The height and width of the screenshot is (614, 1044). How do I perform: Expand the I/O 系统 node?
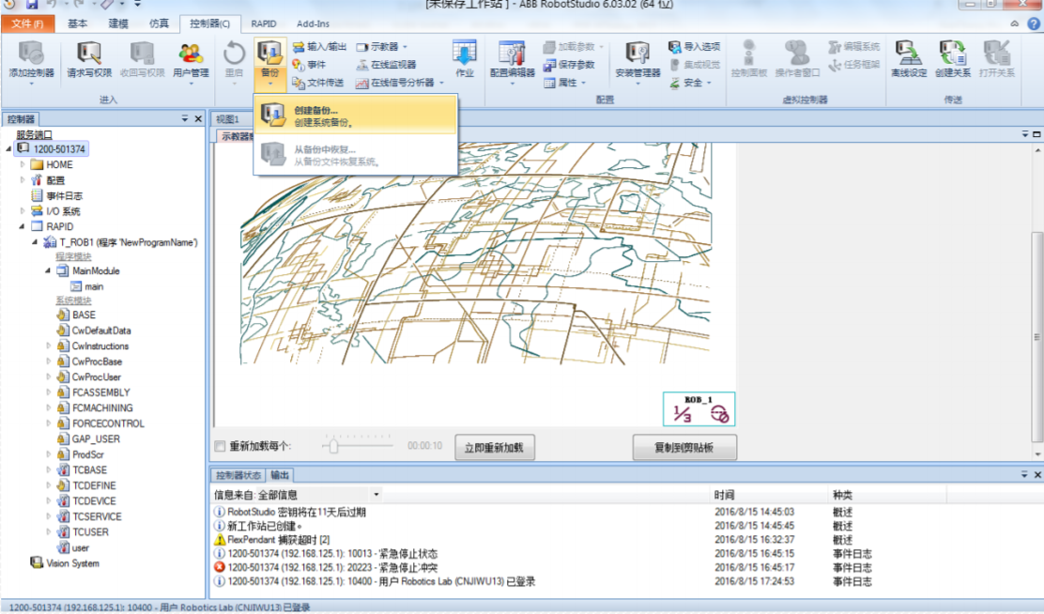tap(23, 210)
